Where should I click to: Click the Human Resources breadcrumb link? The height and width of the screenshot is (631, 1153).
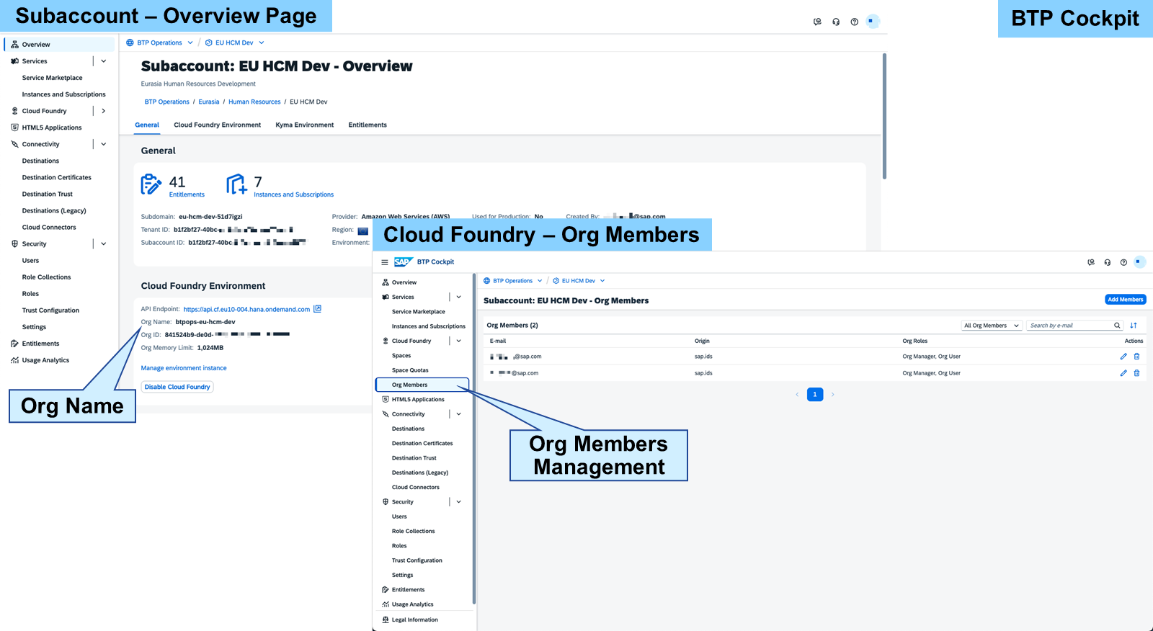tap(254, 102)
